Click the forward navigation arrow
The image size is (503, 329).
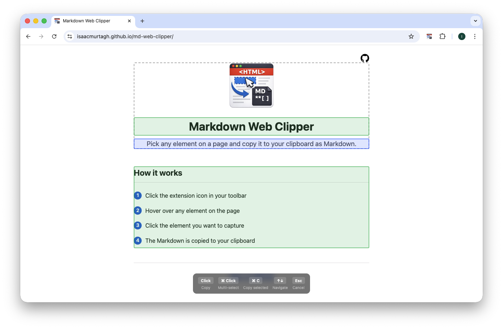41,36
